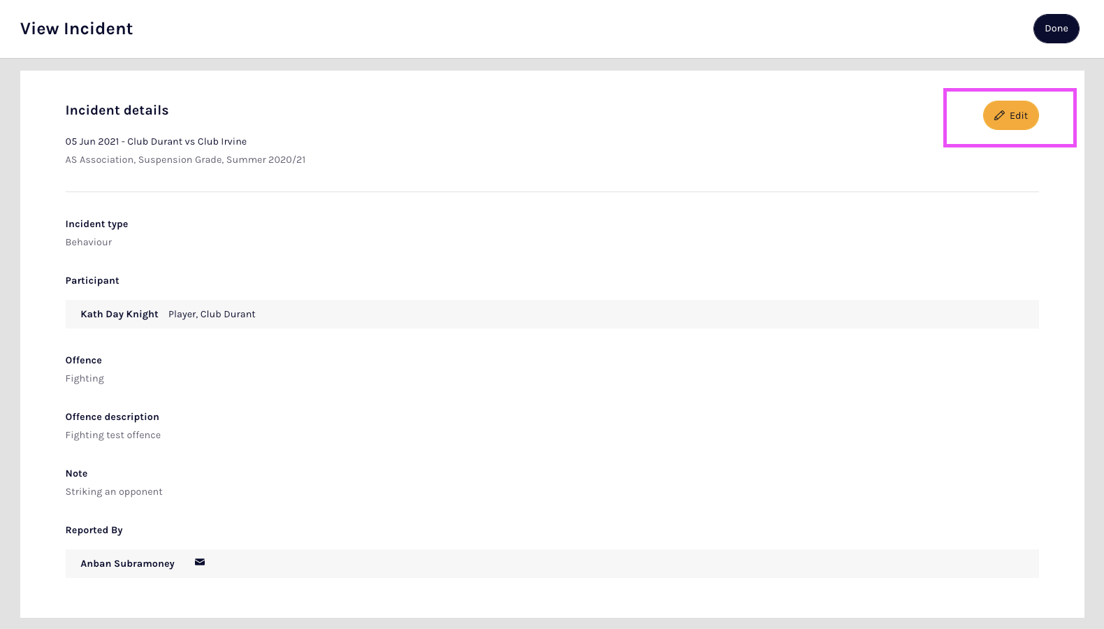Click the Incident type label
The height and width of the screenshot is (629, 1104).
click(x=96, y=224)
